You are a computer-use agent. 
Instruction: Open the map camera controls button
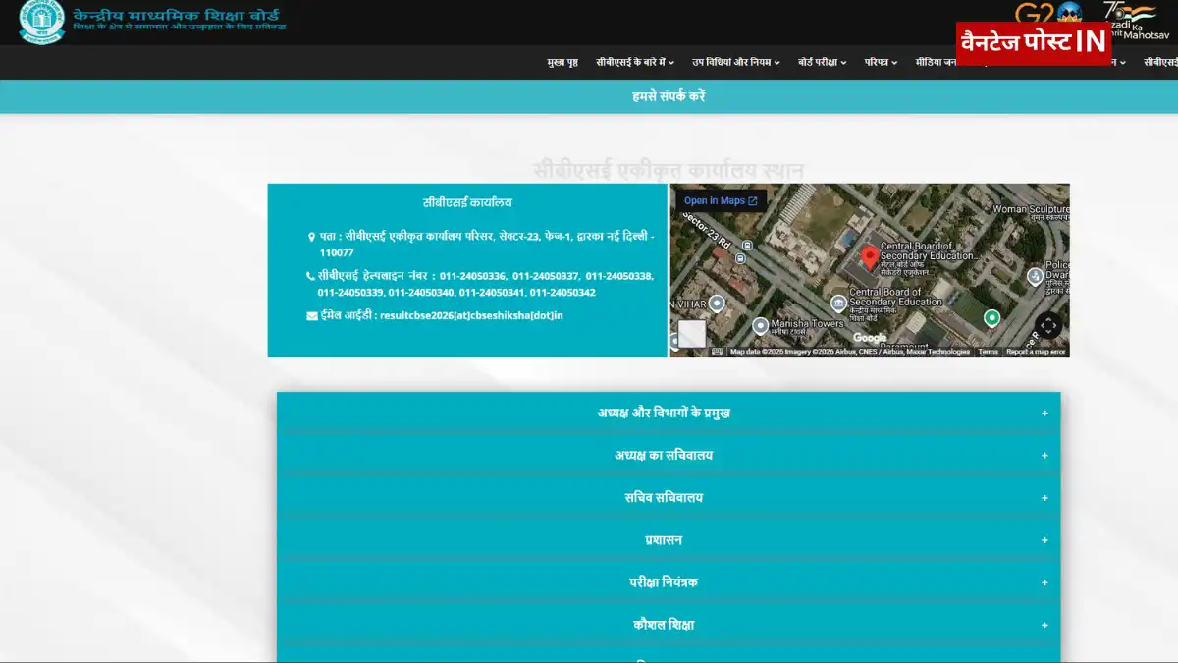tap(1048, 325)
